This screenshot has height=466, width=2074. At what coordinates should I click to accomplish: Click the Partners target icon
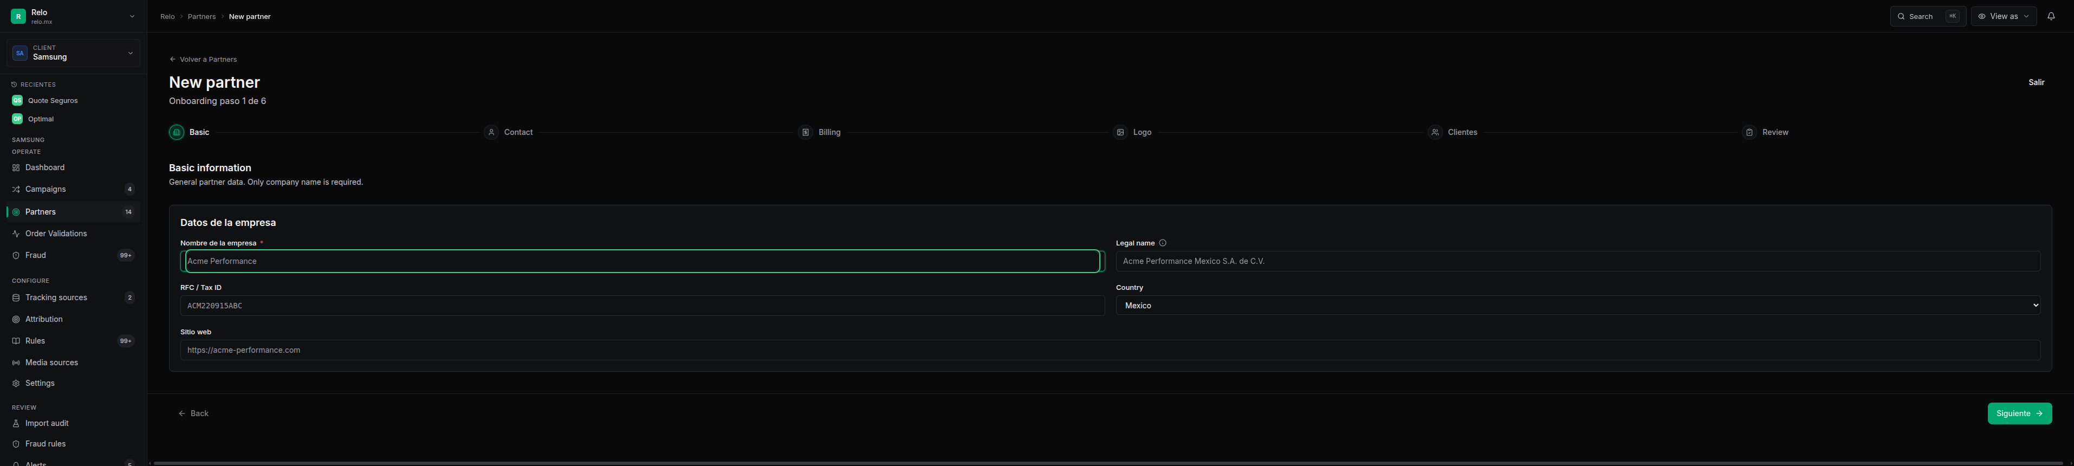15,212
